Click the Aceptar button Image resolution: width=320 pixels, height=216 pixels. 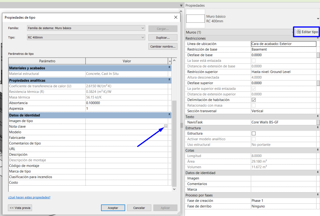click(x=113, y=208)
